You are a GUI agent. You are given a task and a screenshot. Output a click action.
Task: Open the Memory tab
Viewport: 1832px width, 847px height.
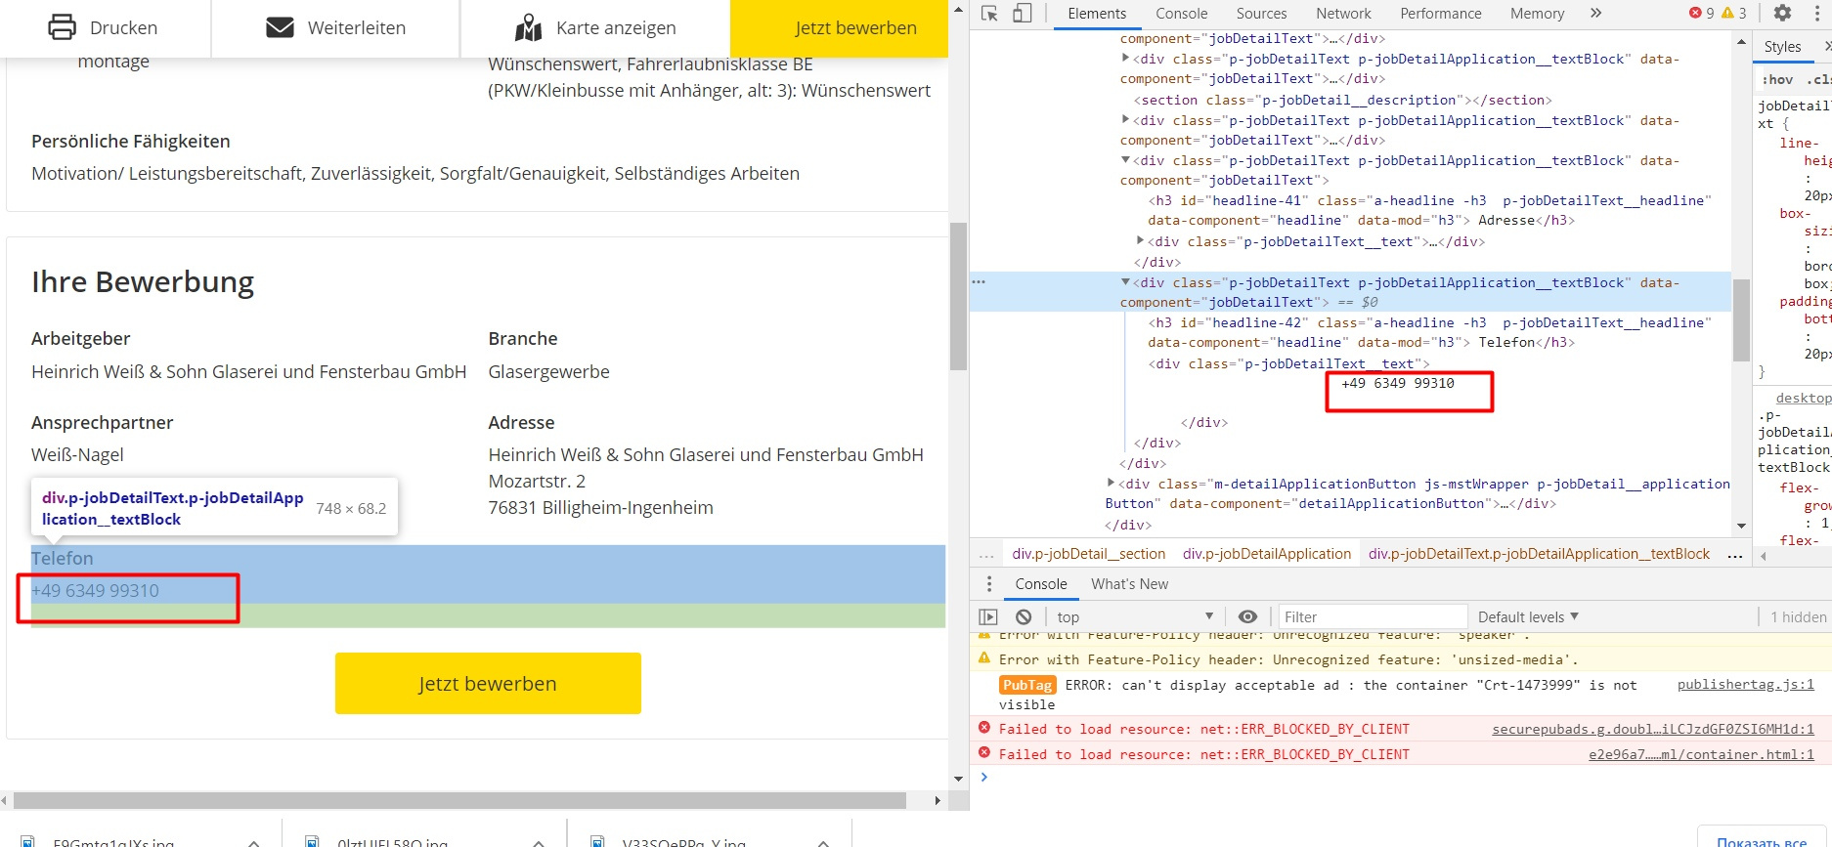point(1537,14)
